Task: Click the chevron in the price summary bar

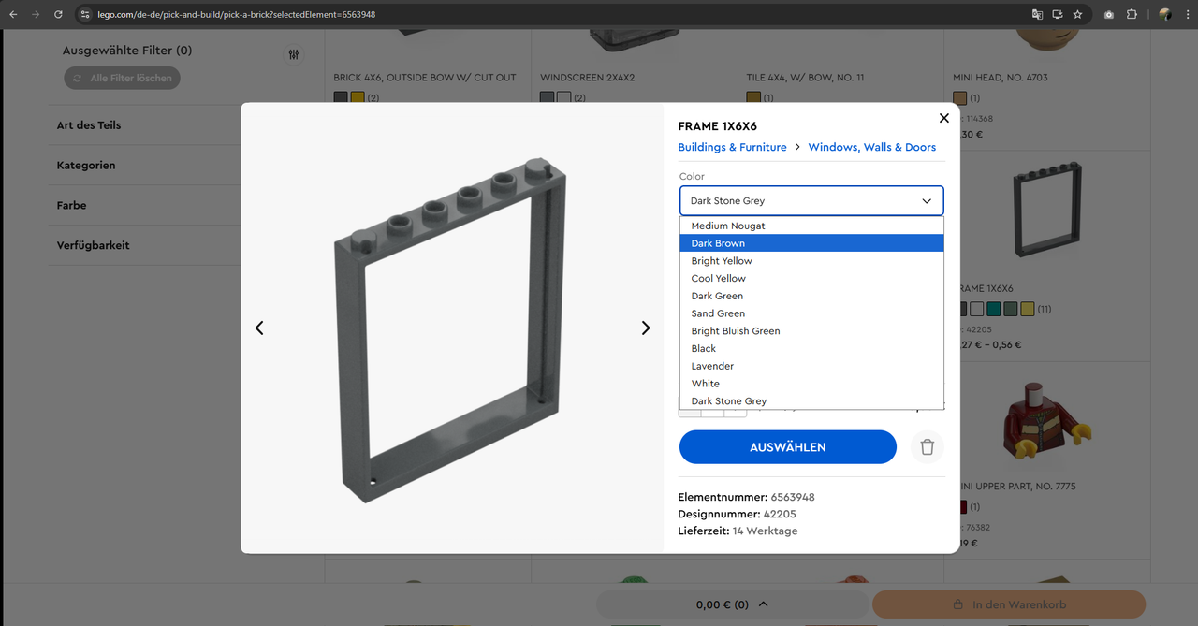Action: coord(763,604)
